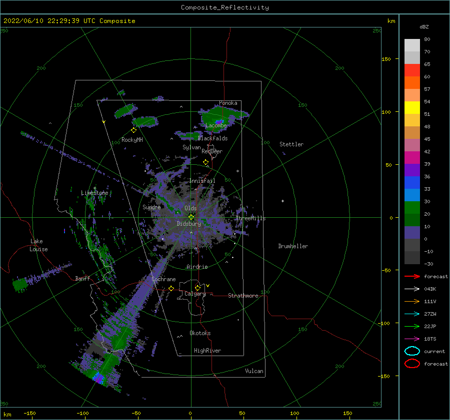Click the red forecast ellipse icon

pos(412,364)
